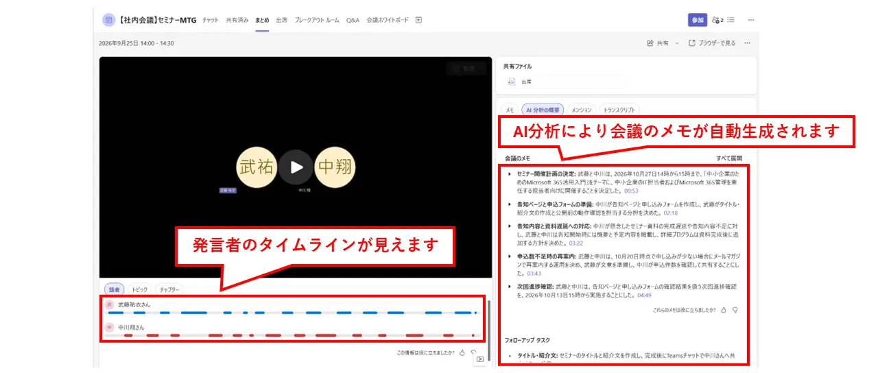Select the メモ pill tab
This screenshot has height=373, width=878.
click(510, 109)
